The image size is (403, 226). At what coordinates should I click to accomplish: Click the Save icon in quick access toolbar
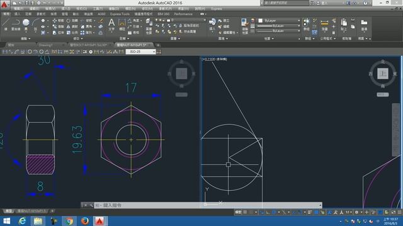[26, 3]
